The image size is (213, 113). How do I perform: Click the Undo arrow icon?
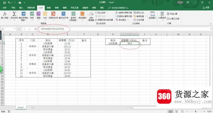(9, 3)
